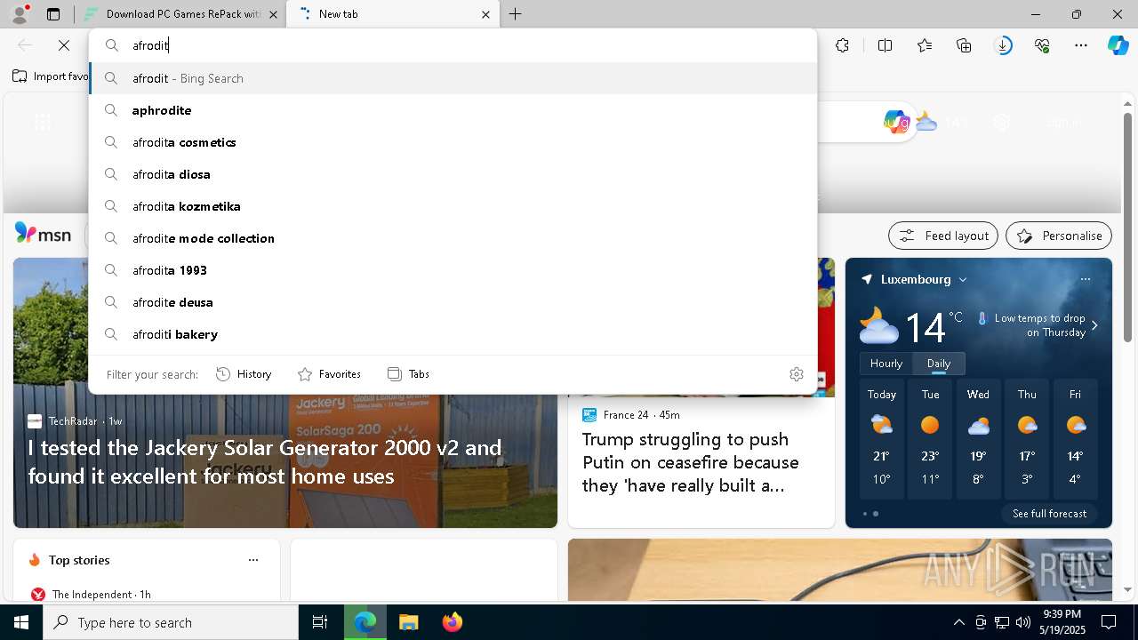Pick 'afrodita kozmetika' suggestion
Image resolution: width=1138 pixels, height=640 pixels.
[x=453, y=206]
